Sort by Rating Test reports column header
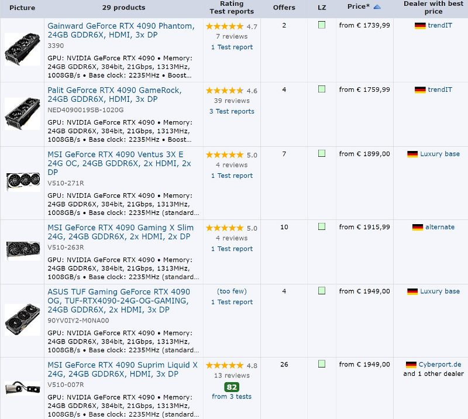Image resolution: width=468 pixels, height=419 pixels. [232, 8]
